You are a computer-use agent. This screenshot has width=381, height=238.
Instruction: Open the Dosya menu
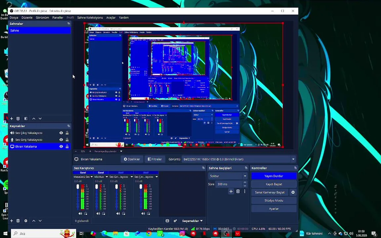[x=14, y=18]
